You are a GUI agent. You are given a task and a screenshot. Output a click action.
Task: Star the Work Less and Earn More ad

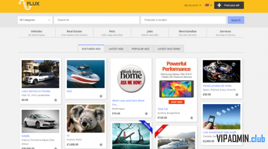tap(146, 113)
